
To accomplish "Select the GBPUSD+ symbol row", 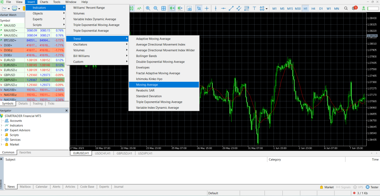I will click(x=33, y=80).
